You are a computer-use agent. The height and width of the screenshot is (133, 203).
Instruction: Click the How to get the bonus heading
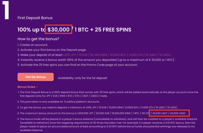pos(38,39)
